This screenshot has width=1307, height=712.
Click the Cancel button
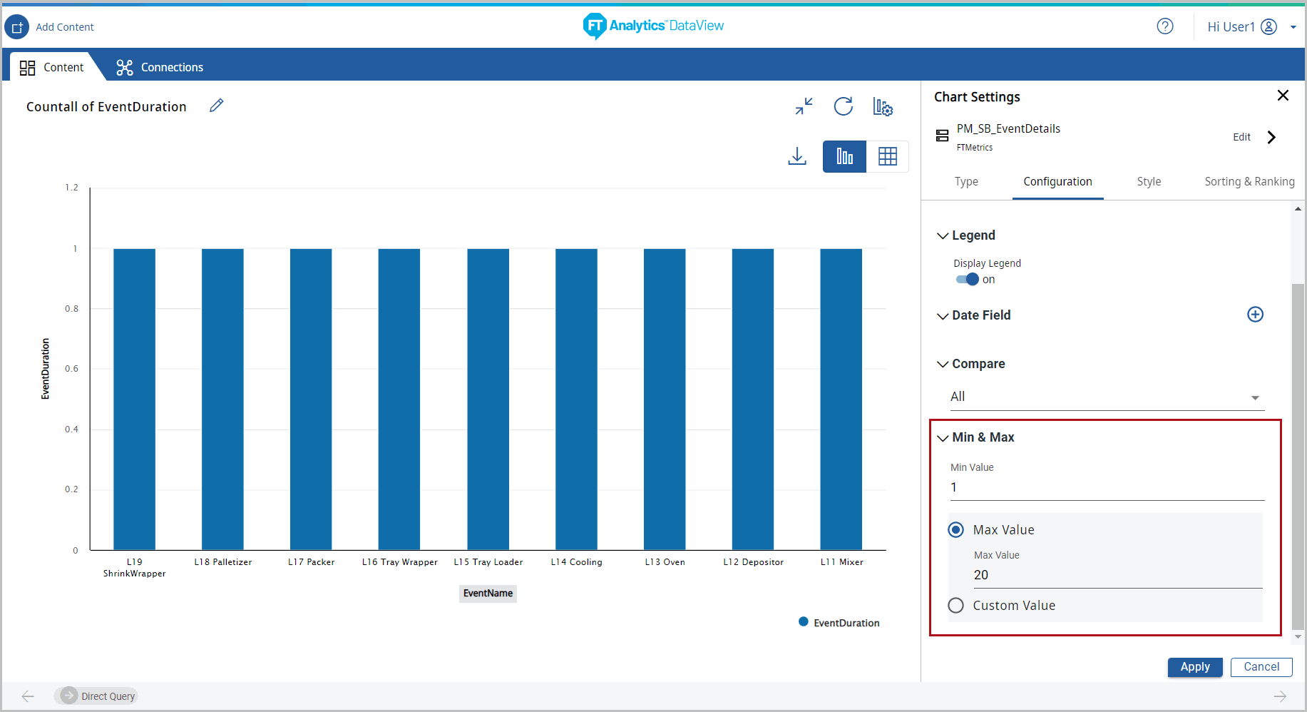tap(1261, 667)
